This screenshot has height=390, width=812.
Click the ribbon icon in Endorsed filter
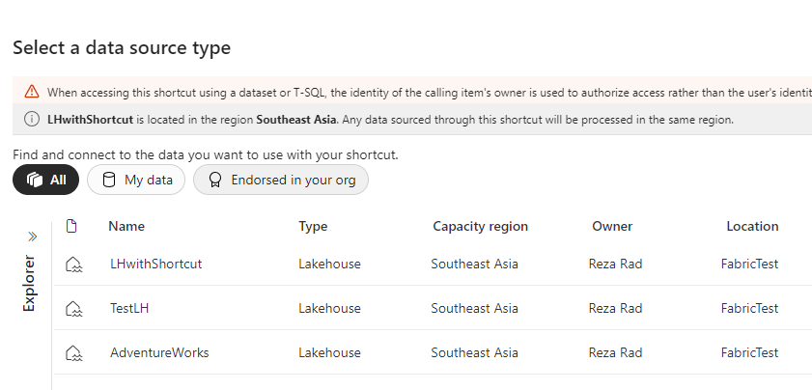click(x=215, y=180)
